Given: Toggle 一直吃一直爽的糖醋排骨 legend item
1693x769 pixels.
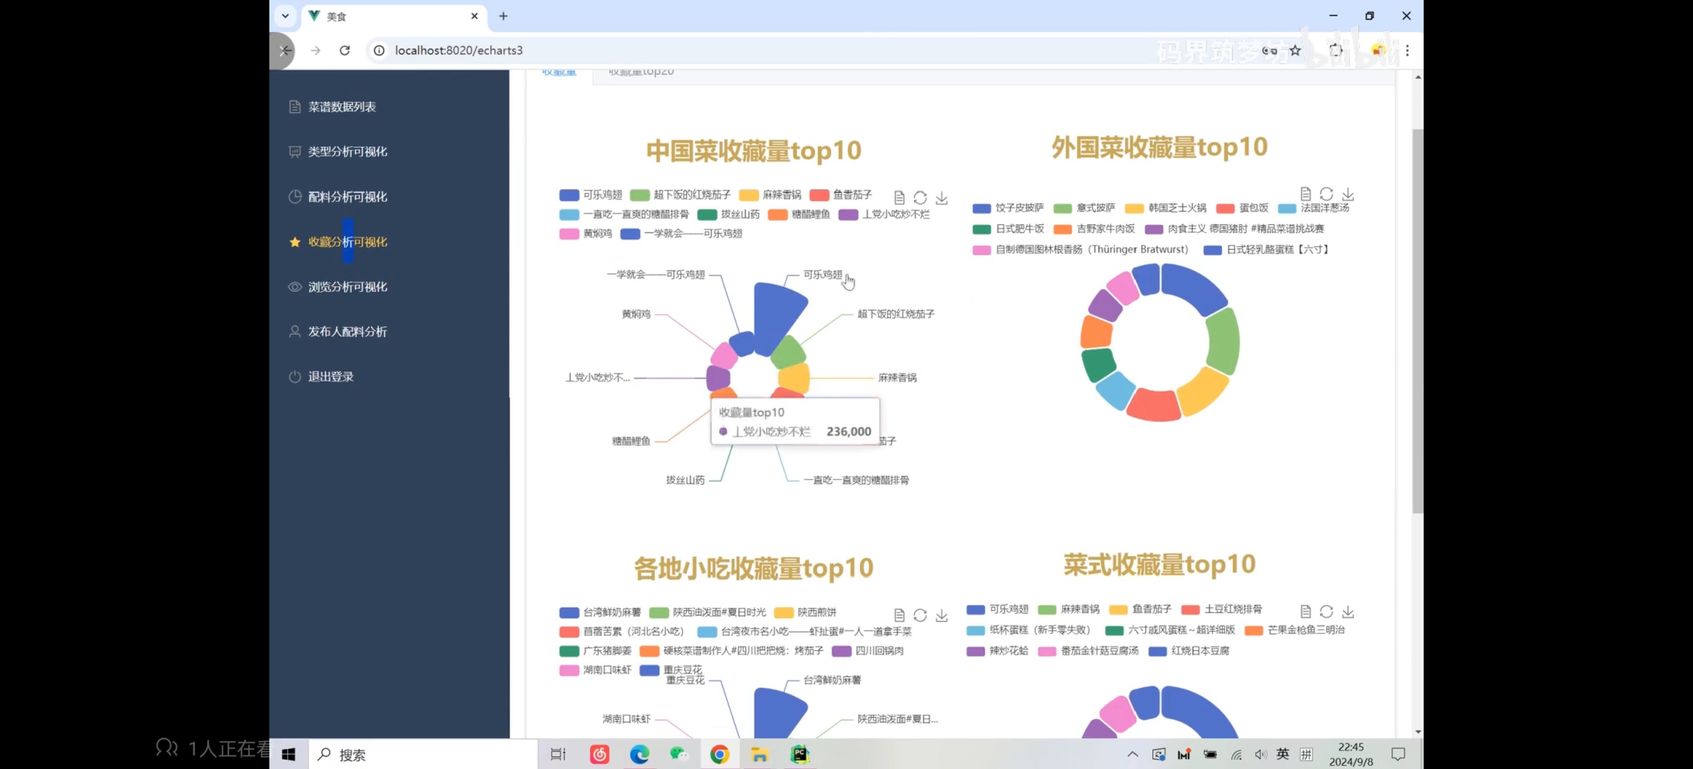Looking at the screenshot, I should pos(624,214).
